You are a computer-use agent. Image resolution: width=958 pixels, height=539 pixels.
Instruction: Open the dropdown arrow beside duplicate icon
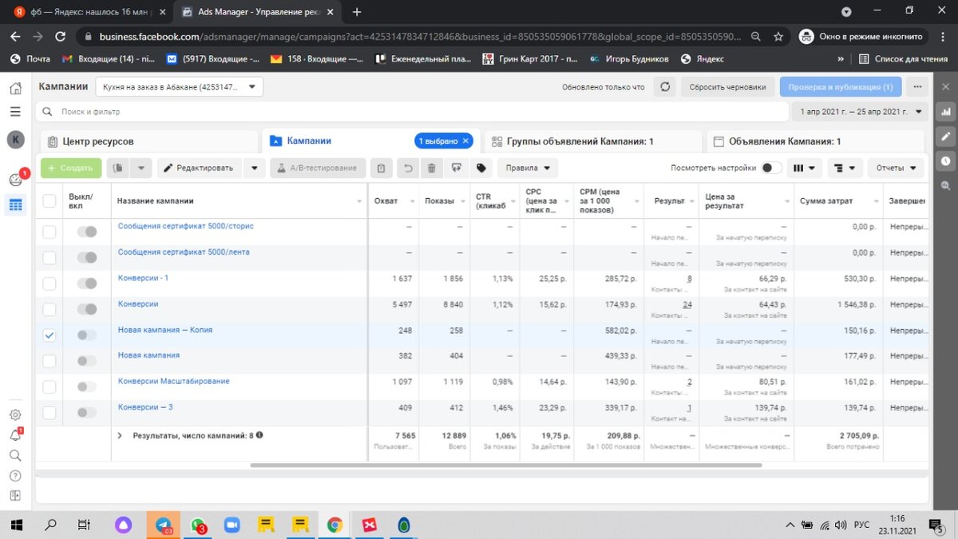[x=141, y=168]
